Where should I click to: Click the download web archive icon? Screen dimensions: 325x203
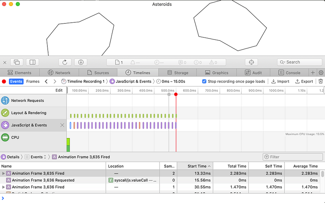click(x=81, y=62)
